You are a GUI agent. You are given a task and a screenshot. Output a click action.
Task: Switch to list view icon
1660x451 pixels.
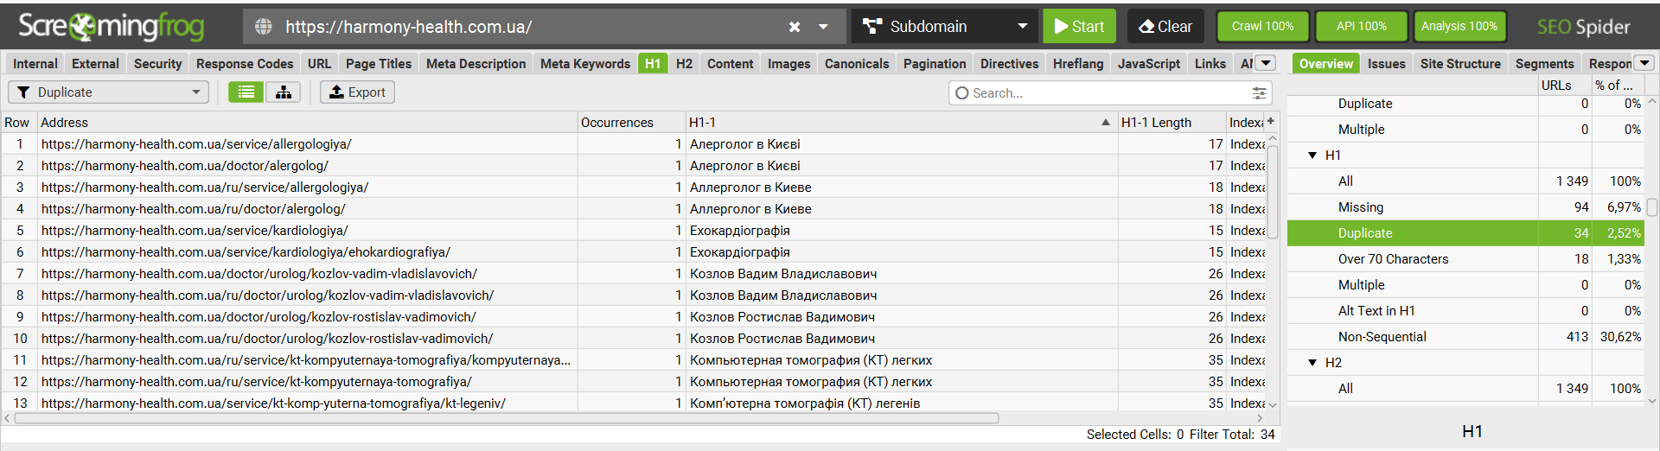(246, 92)
